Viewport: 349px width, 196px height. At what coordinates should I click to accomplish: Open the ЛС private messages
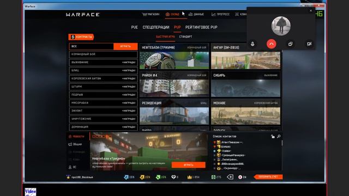click(x=73, y=167)
